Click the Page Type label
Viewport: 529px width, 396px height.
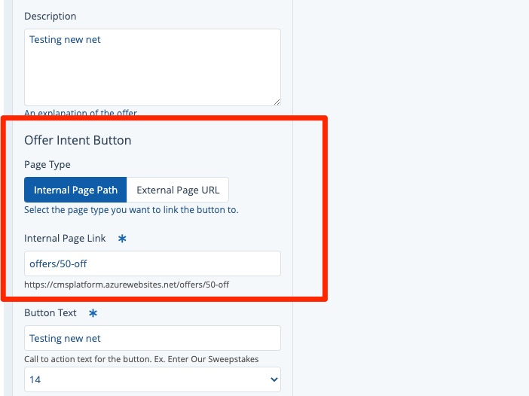47,164
